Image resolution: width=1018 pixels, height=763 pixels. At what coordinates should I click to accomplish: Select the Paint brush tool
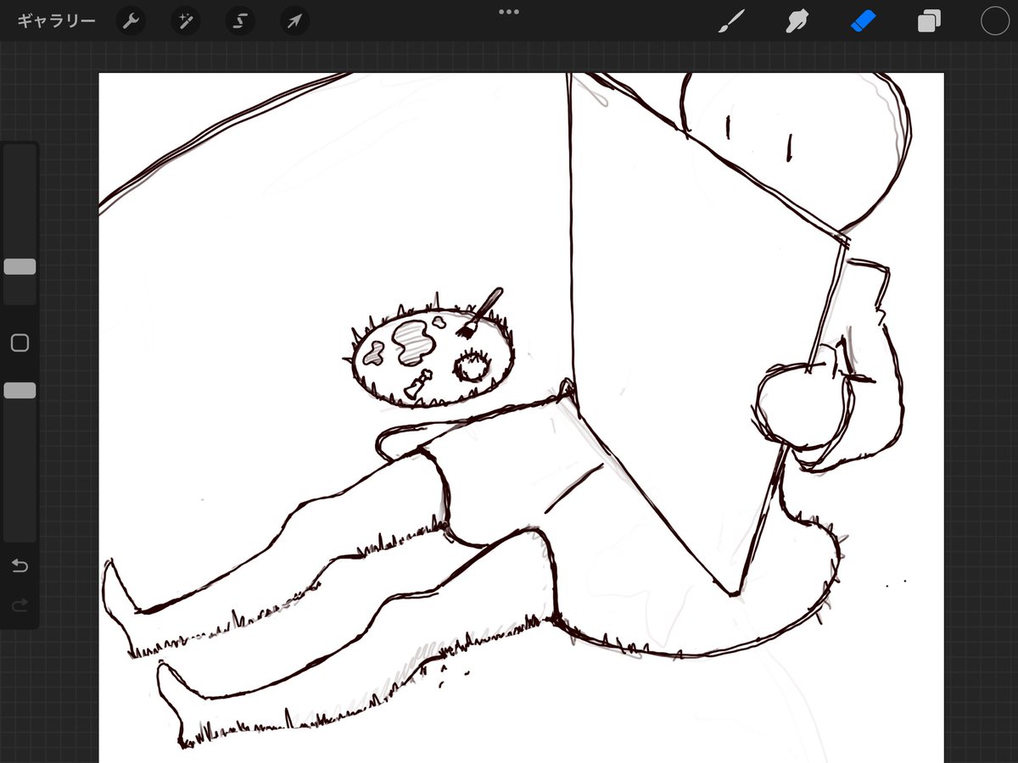pos(730,21)
